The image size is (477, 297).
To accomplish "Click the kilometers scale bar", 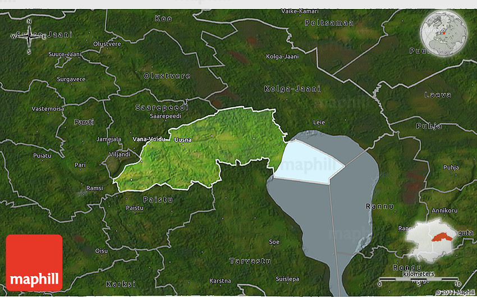I will click(x=418, y=278).
